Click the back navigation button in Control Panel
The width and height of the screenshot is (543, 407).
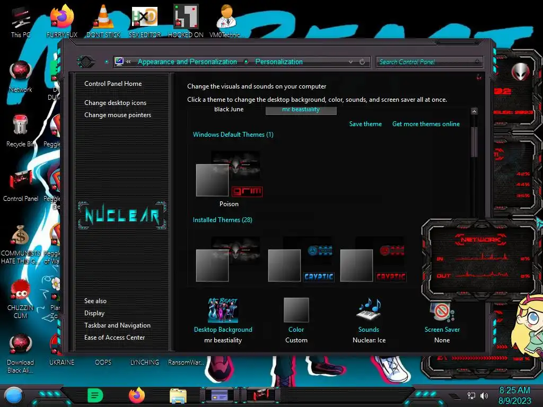pos(85,62)
